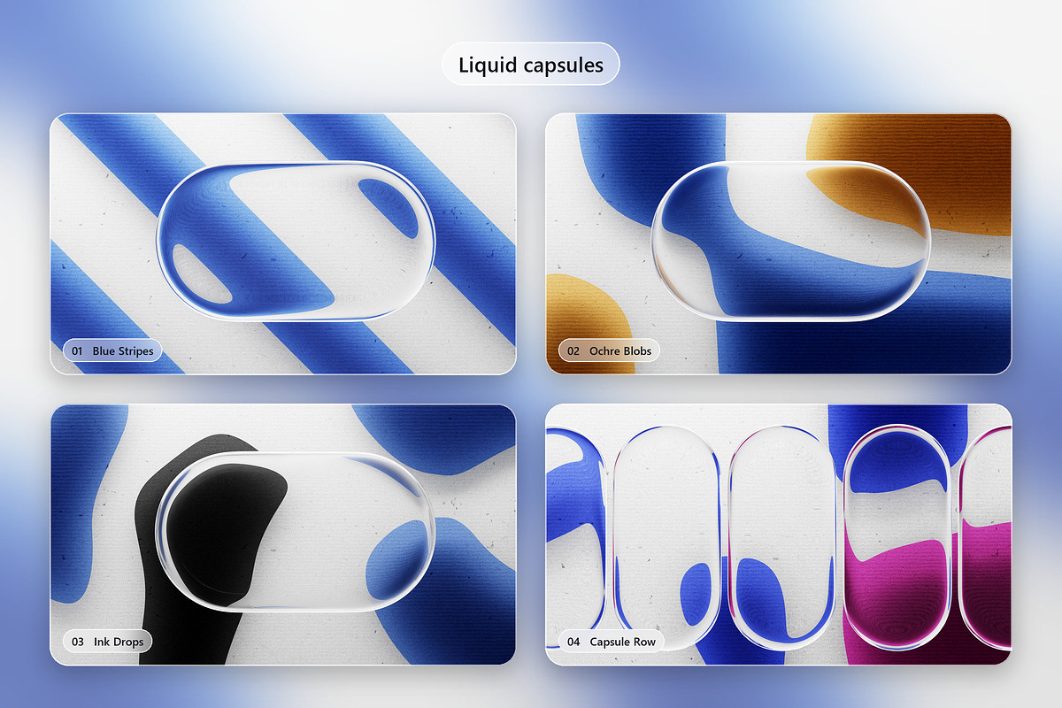This screenshot has width=1062, height=708.
Task: Open the Ochre Blobs wallpaper thumbnail
Action: [779, 243]
